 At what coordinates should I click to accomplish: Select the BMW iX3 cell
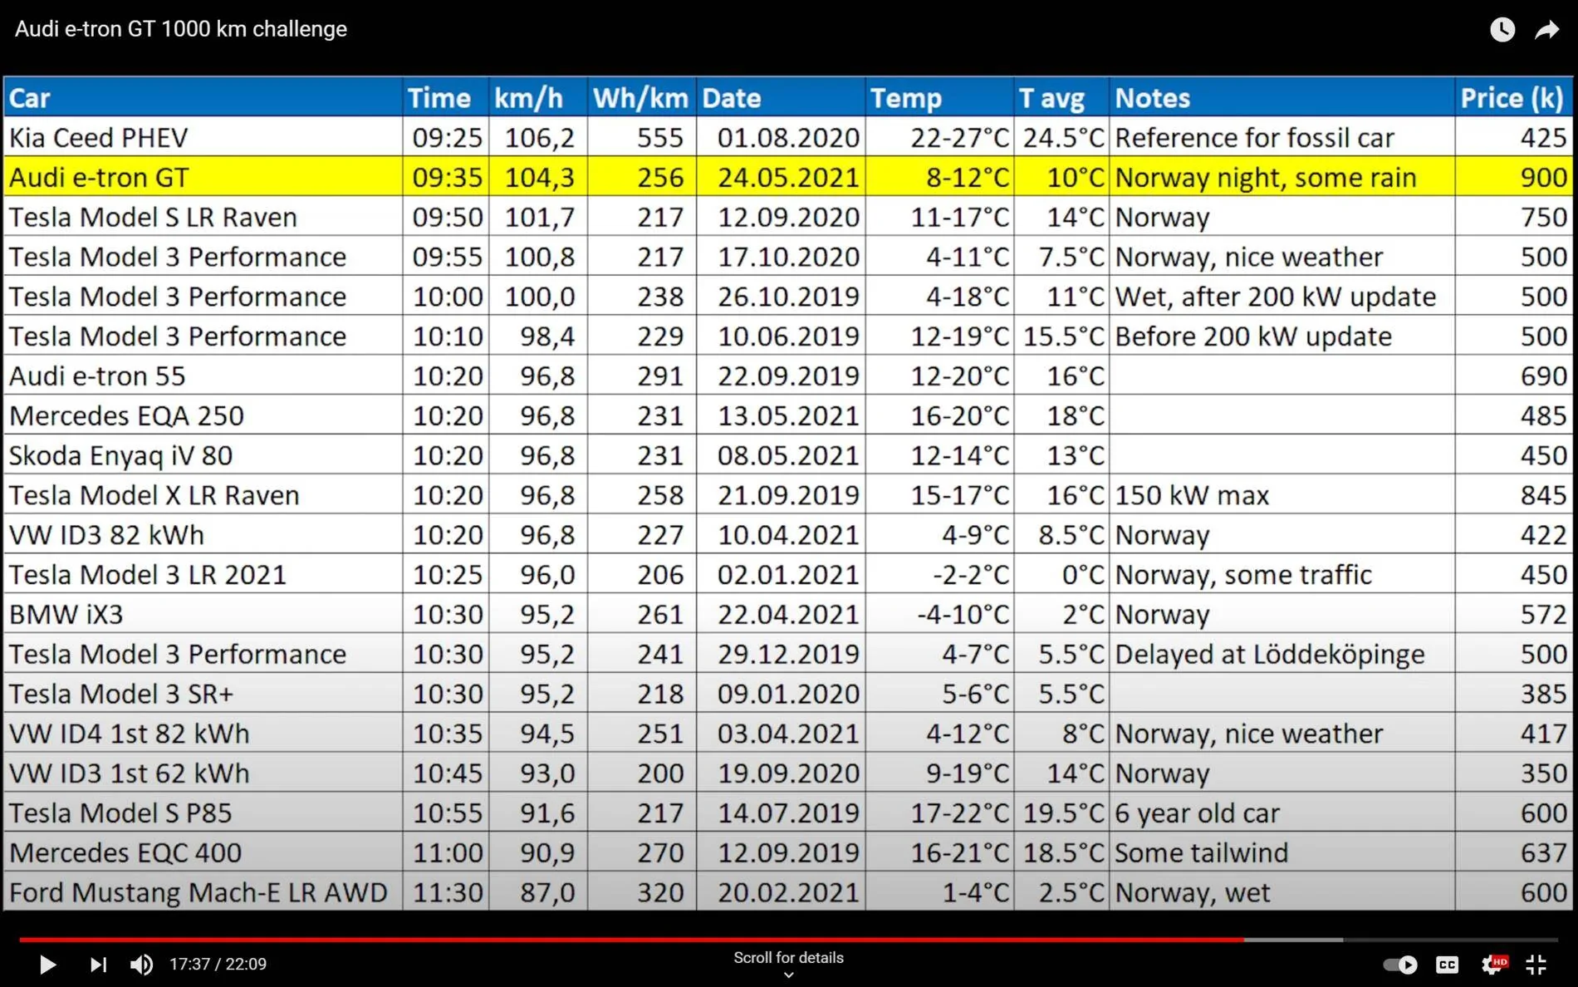pos(203,614)
